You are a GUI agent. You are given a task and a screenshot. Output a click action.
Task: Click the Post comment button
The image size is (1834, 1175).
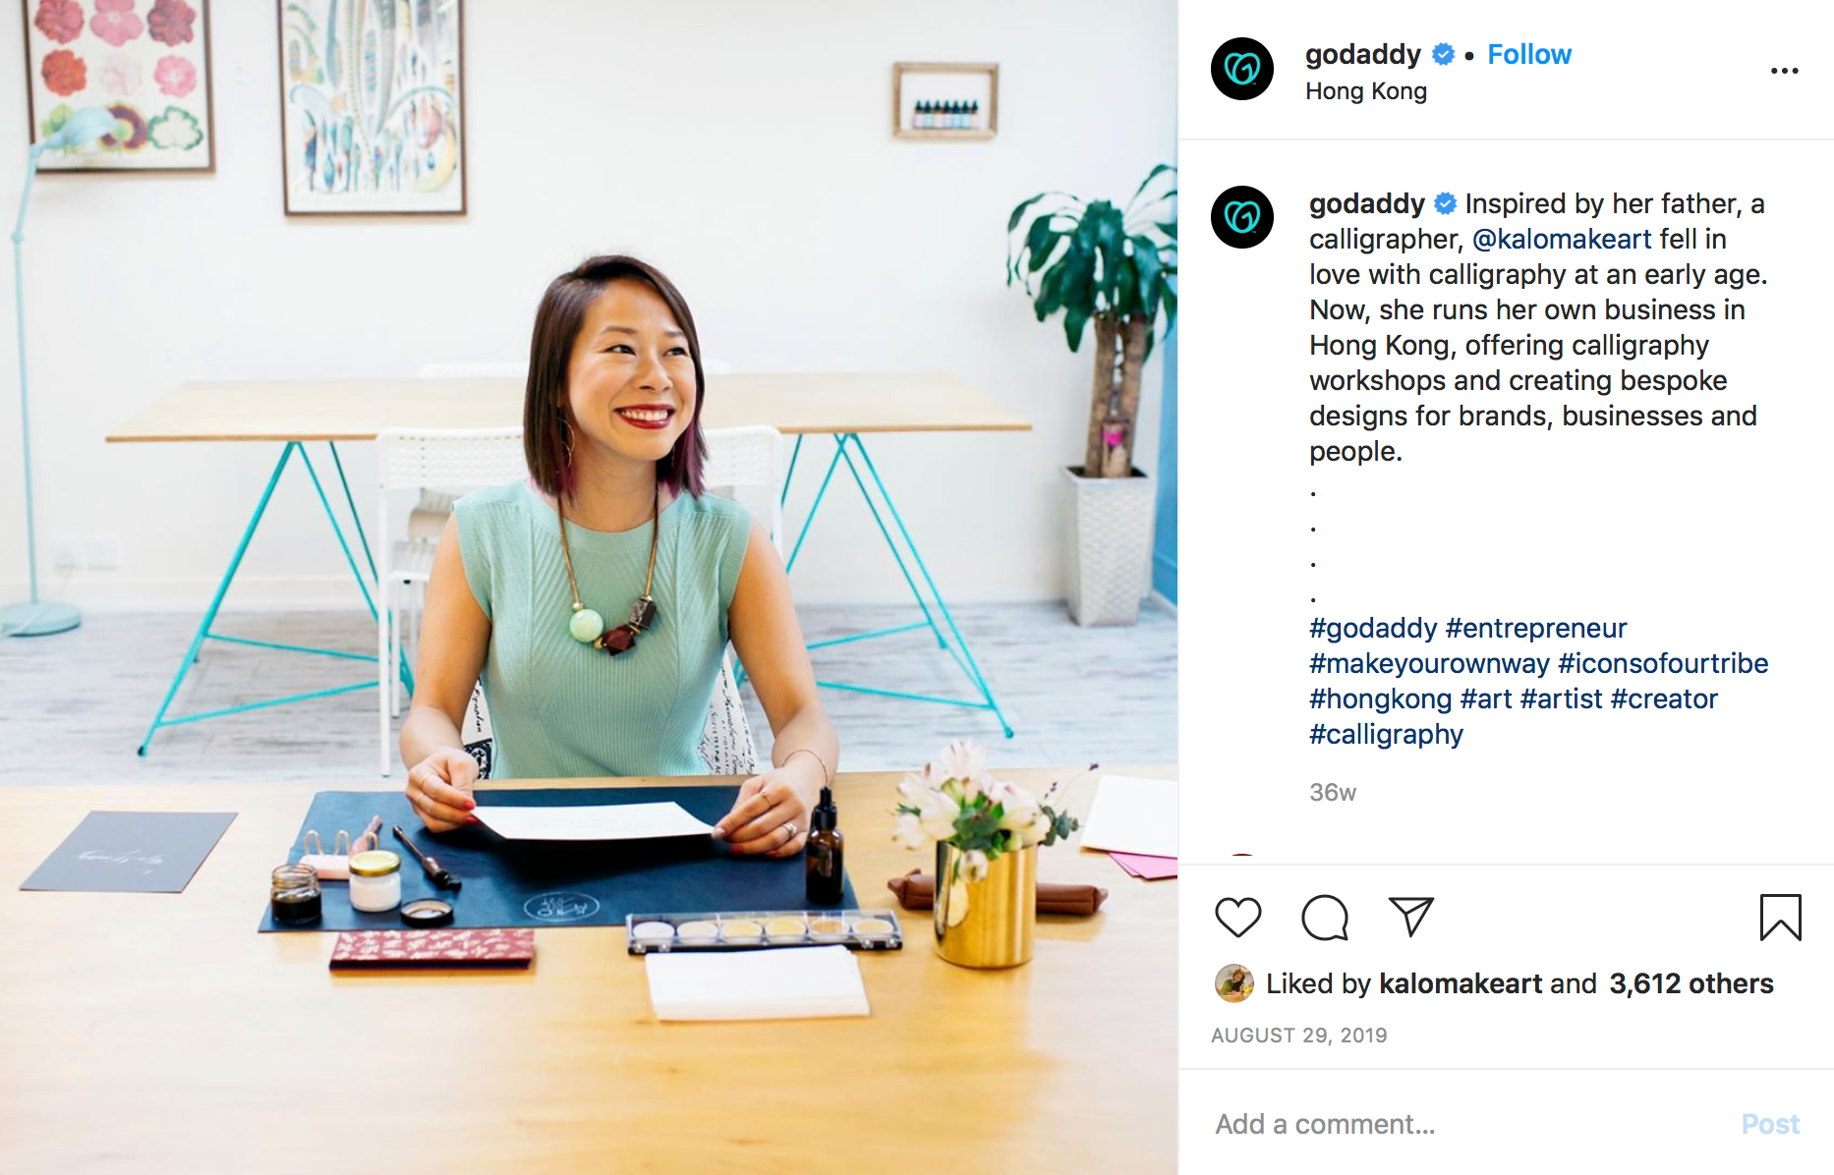pos(1770,1124)
